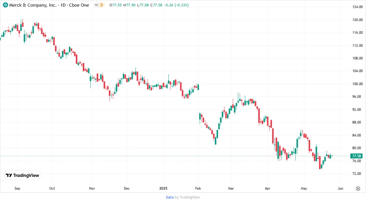Click the 80.00 price axis label

pos(357,148)
